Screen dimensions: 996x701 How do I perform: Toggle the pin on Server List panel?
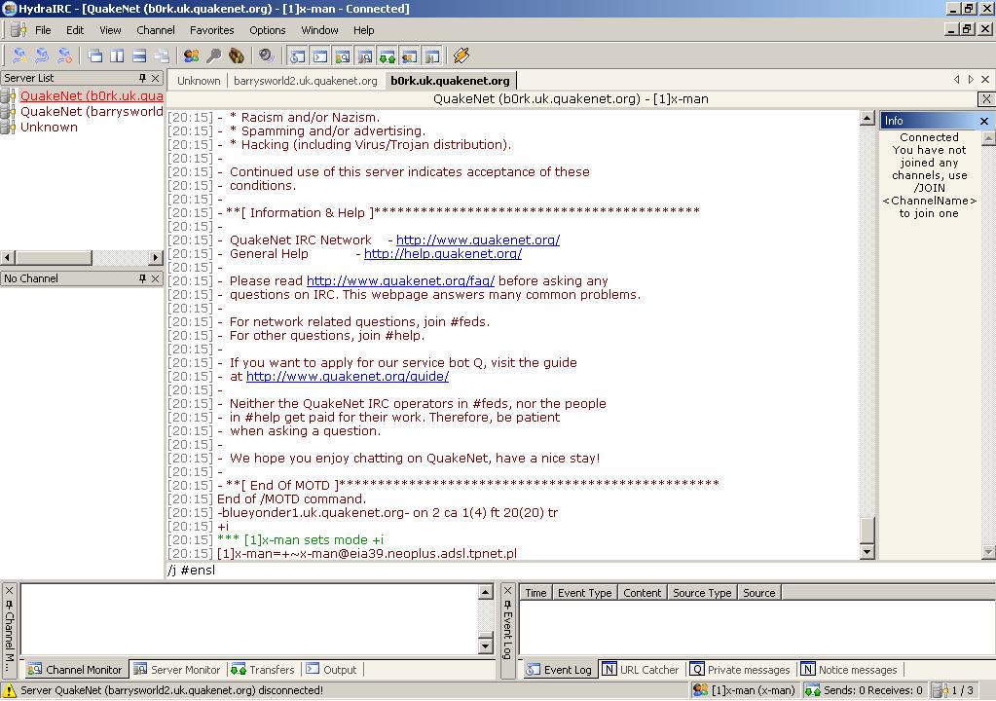point(142,78)
